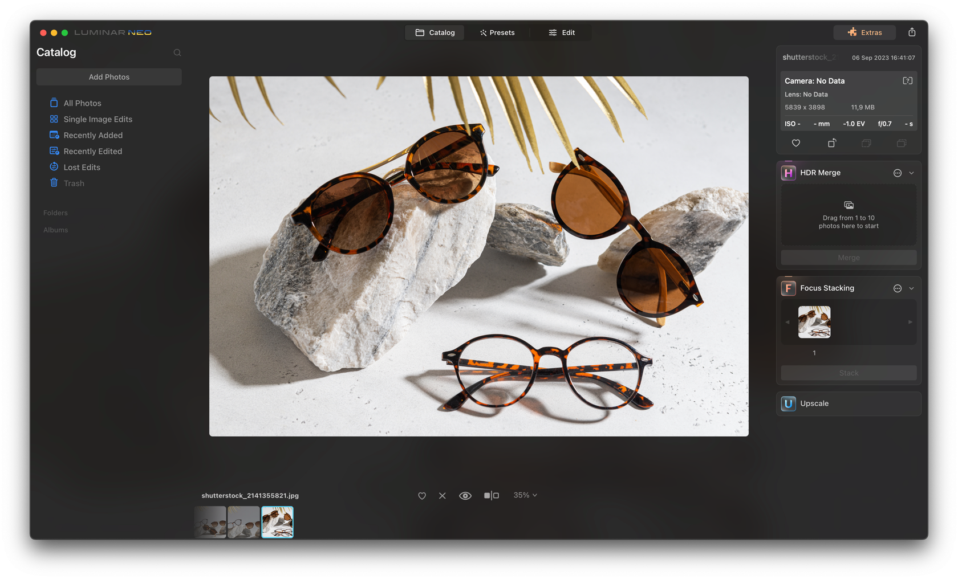The width and height of the screenshot is (958, 579).
Task: Open Focus Stacking options ellipsis menu
Action: pos(897,288)
